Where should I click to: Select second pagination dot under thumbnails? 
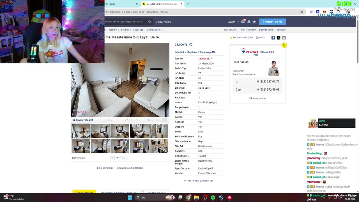(120, 158)
